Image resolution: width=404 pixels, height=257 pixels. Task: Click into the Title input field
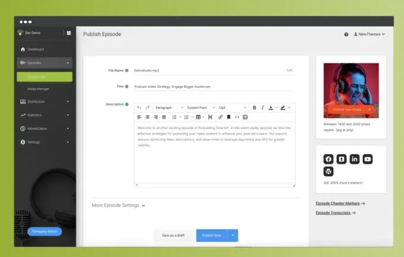pos(214,86)
